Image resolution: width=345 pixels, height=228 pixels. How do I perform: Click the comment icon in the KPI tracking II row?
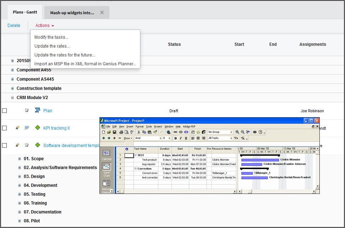coord(27,128)
